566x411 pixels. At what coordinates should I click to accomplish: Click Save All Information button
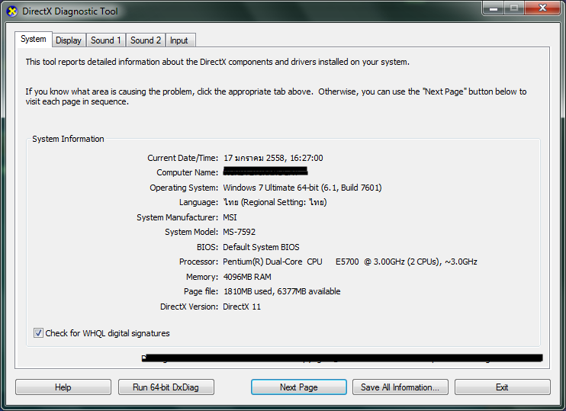pos(400,387)
